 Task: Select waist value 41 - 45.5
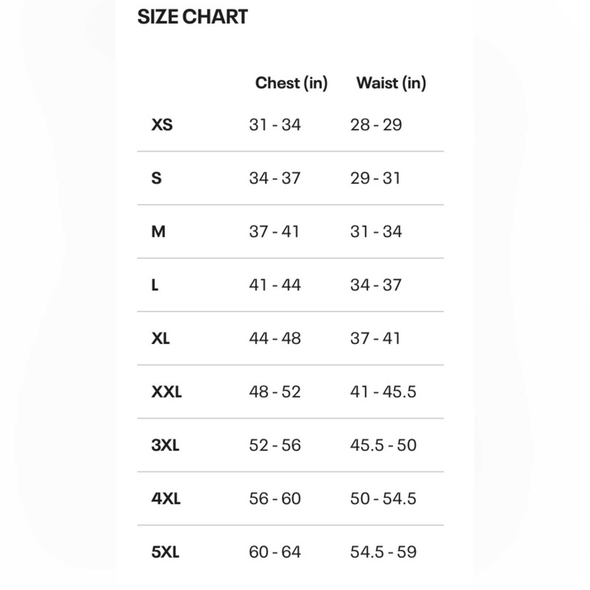(383, 392)
